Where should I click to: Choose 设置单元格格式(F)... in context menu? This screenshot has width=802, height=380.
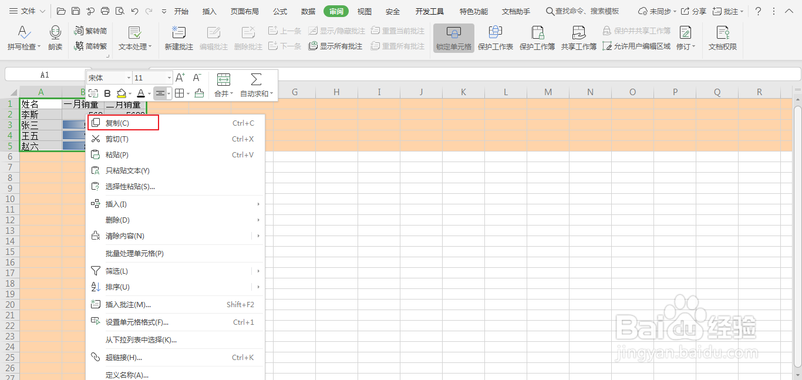pos(175,322)
